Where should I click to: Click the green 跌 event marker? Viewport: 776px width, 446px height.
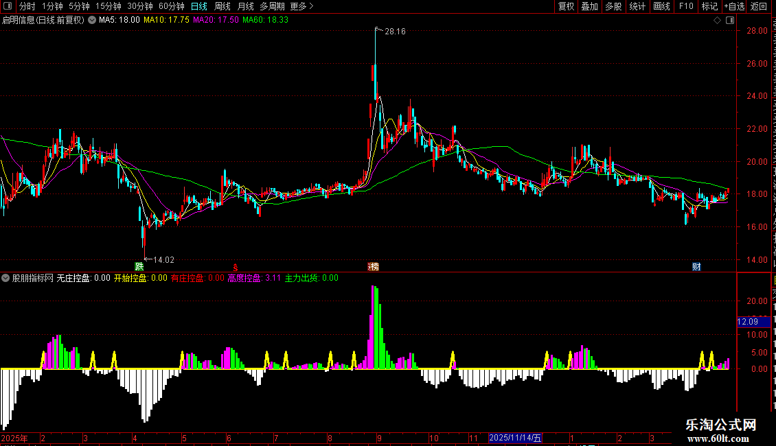139,266
